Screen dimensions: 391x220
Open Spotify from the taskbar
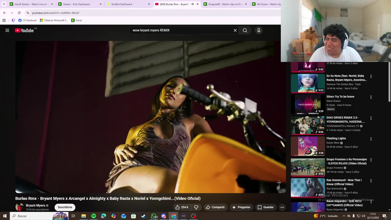coord(93,216)
